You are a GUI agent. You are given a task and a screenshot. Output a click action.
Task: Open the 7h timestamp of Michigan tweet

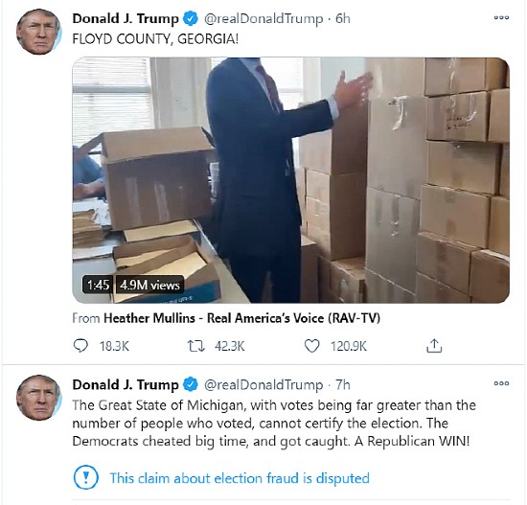[x=343, y=384]
